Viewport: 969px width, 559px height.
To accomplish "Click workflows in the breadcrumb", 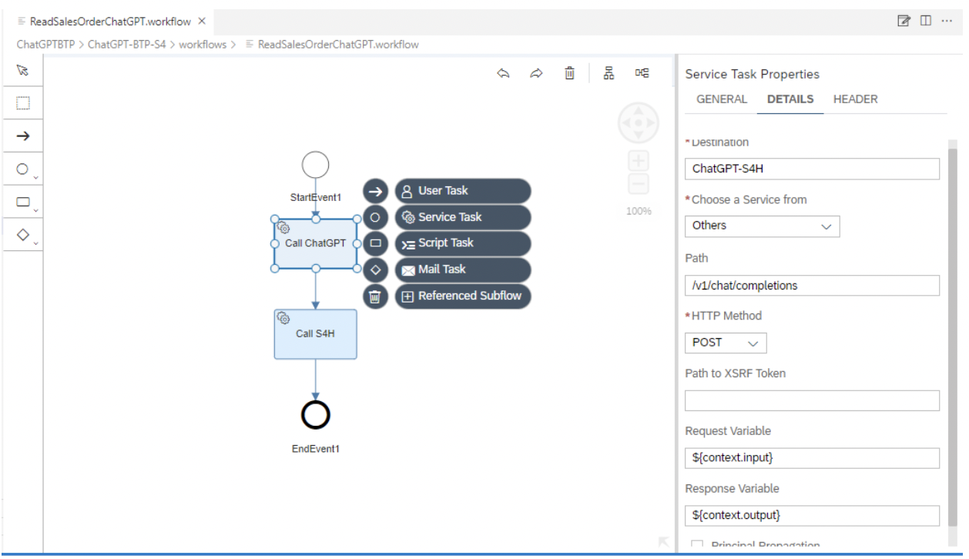I will click(x=203, y=44).
